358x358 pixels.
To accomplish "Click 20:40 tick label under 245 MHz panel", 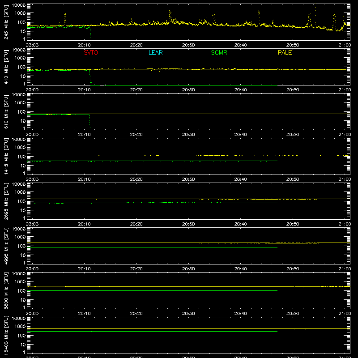I will point(240,45).
